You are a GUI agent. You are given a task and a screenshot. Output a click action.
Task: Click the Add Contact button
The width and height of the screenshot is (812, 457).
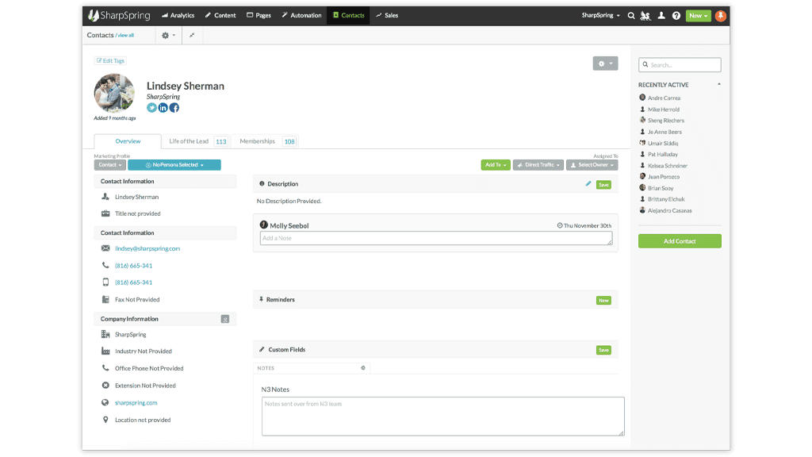point(680,241)
